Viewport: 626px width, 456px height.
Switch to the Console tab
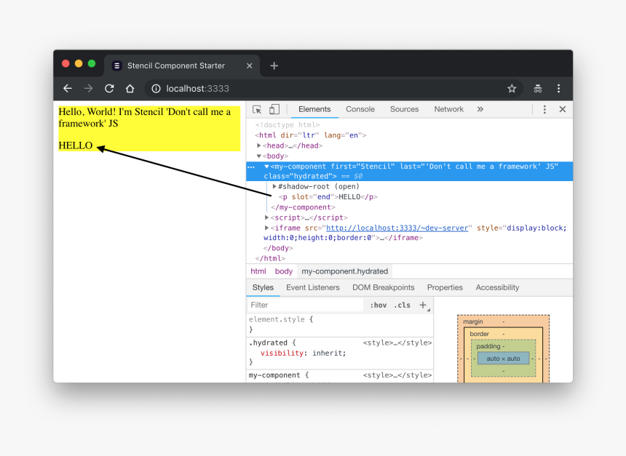[x=360, y=109]
